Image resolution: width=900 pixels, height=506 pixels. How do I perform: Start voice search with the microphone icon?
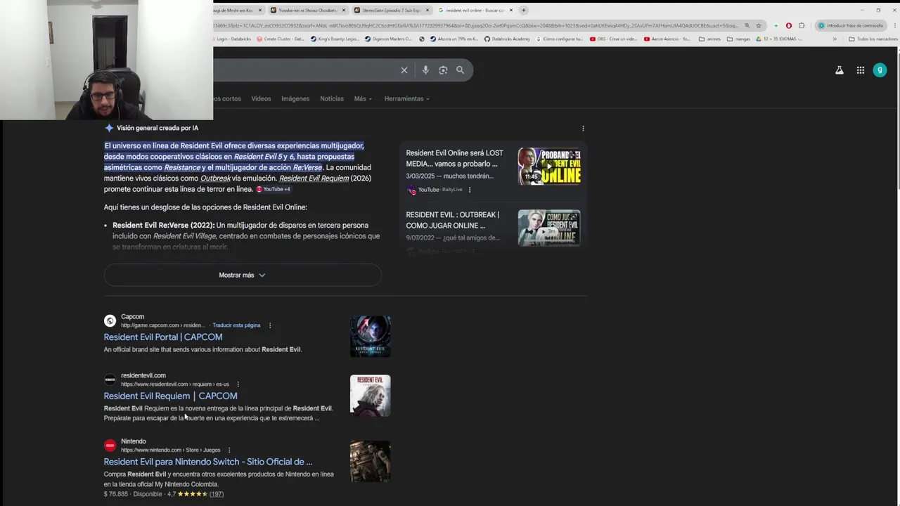[x=425, y=70]
